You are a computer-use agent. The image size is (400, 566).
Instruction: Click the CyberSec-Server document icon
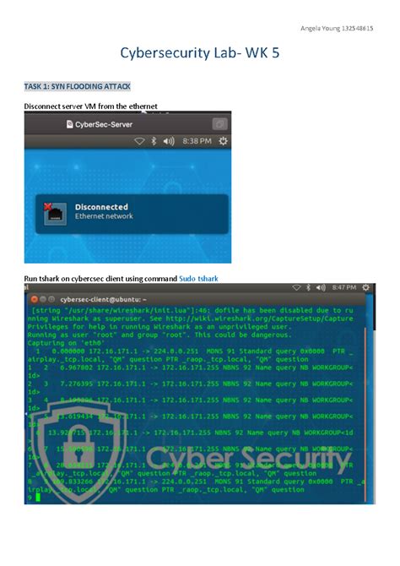69,124
